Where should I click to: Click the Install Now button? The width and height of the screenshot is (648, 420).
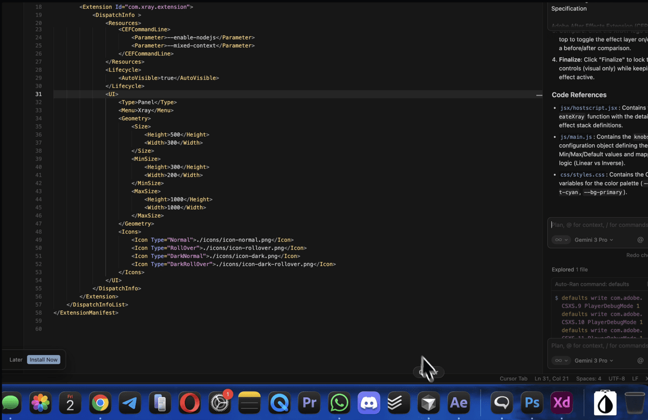click(44, 359)
